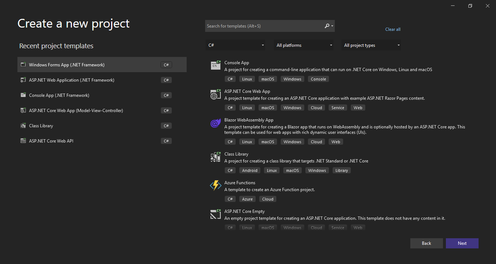The width and height of the screenshot is (496, 264).
Task: Click the Blazor WebAssembly App purple icon
Action: pos(216,123)
